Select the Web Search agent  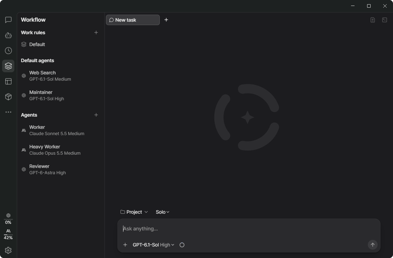(60, 76)
